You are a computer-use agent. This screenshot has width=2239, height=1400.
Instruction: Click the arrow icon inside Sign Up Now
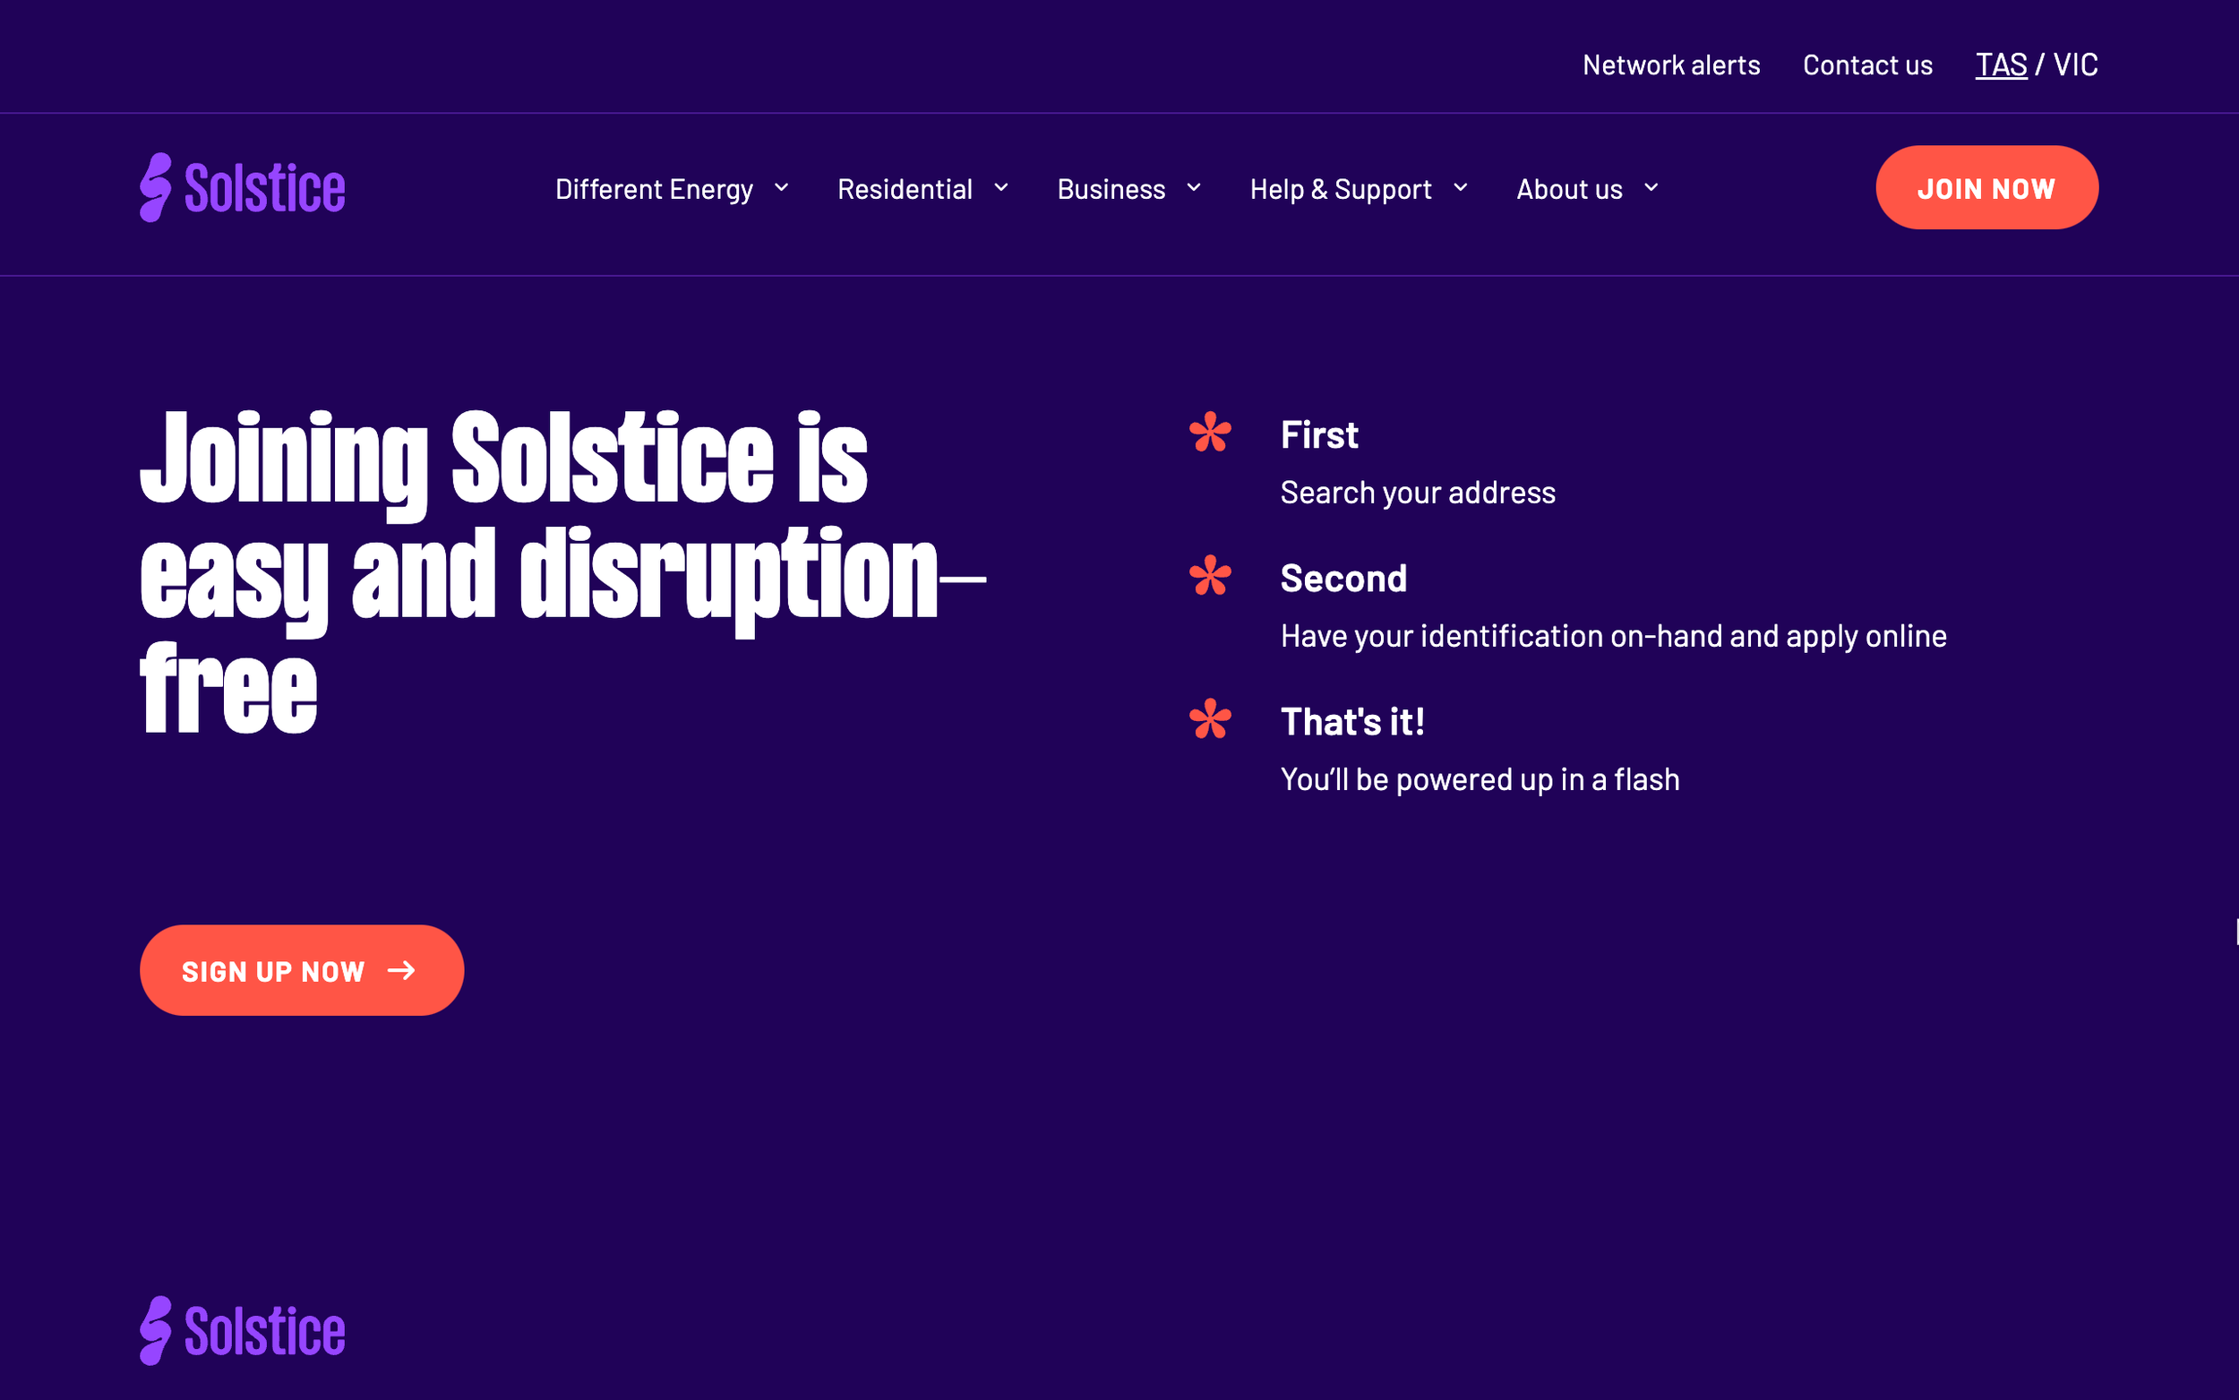[402, 969]
